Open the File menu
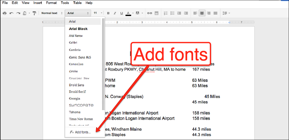The width and height of the screenshot is (289, 140). point(5,3)
